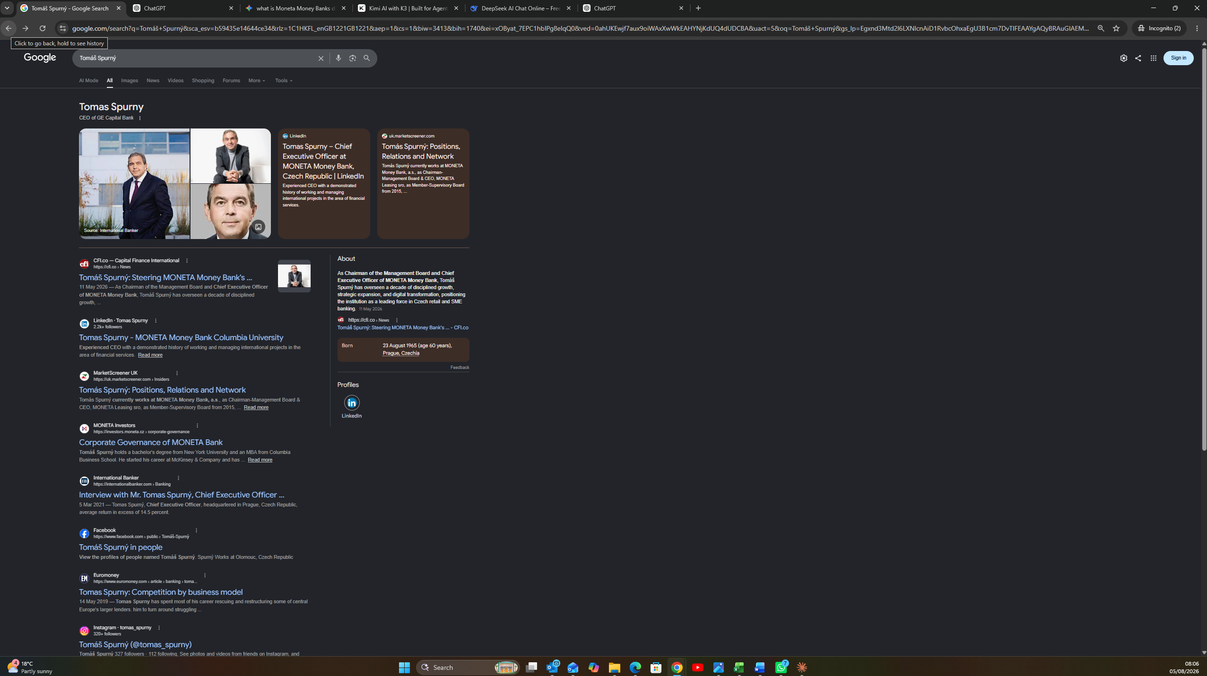This screenshot has width=1207, height=676.
Task: Click into the Google search field
Action: (196, 58)
